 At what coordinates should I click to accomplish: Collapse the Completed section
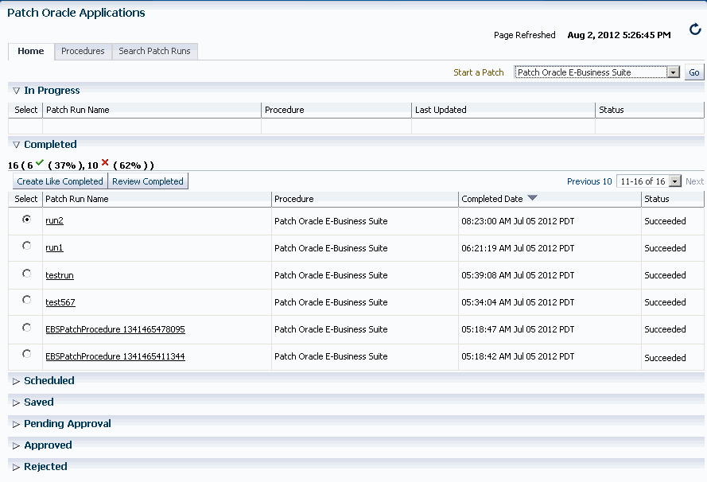[16, 145]
